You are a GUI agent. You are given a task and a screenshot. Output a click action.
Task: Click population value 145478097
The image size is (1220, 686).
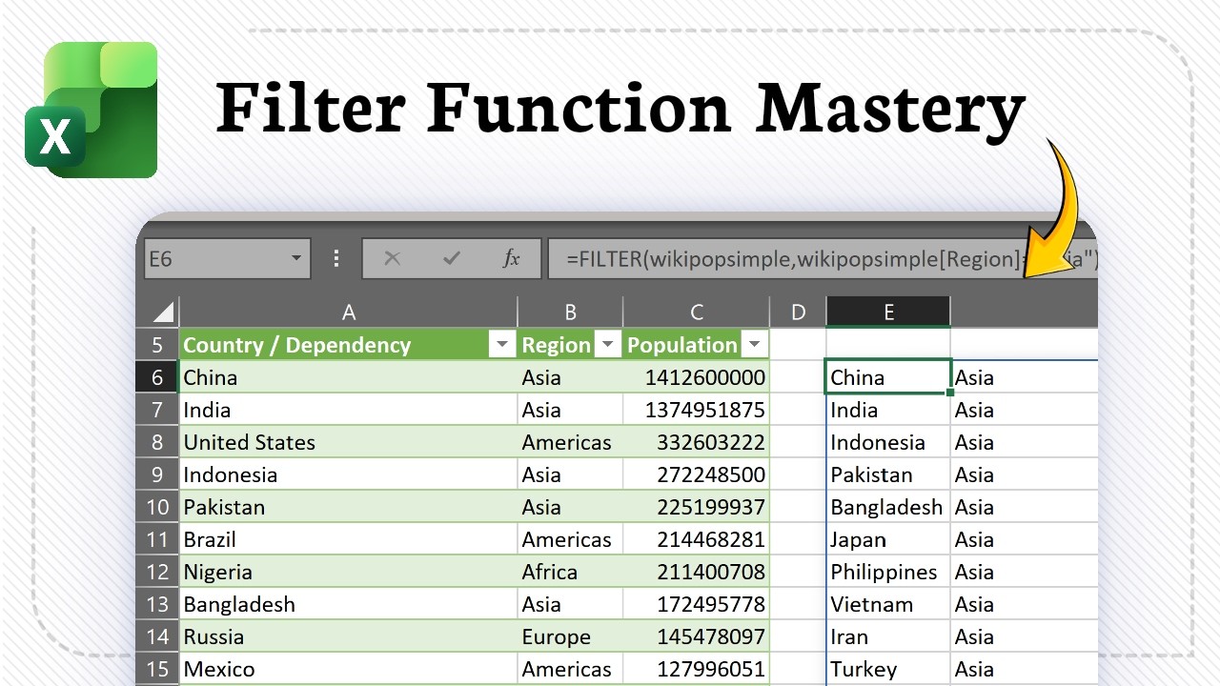697,636
